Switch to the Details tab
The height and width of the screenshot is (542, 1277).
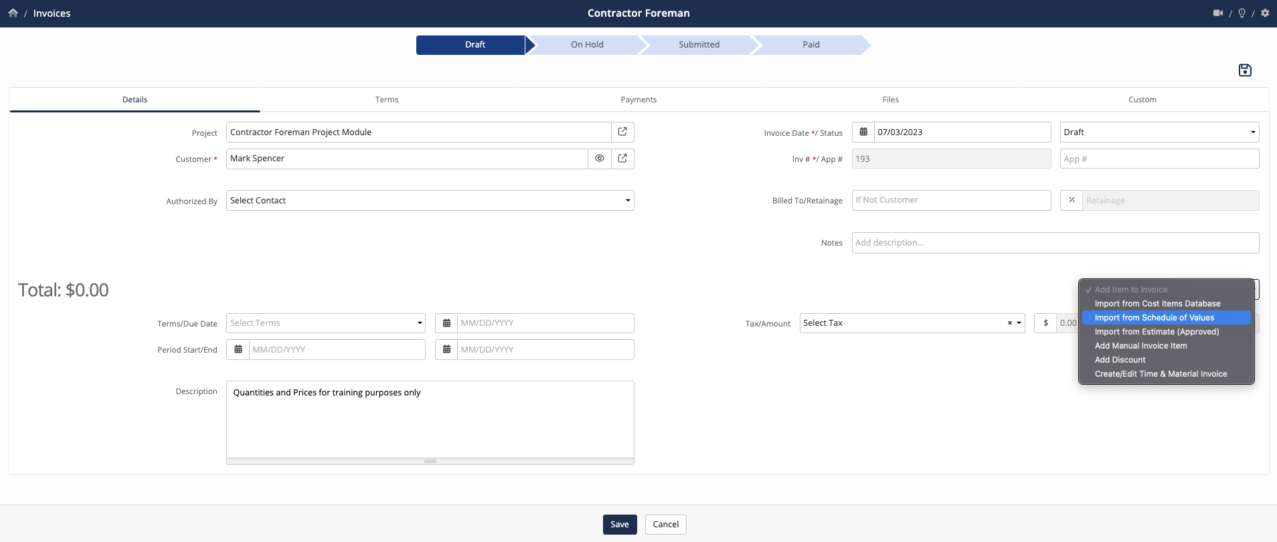135,100
